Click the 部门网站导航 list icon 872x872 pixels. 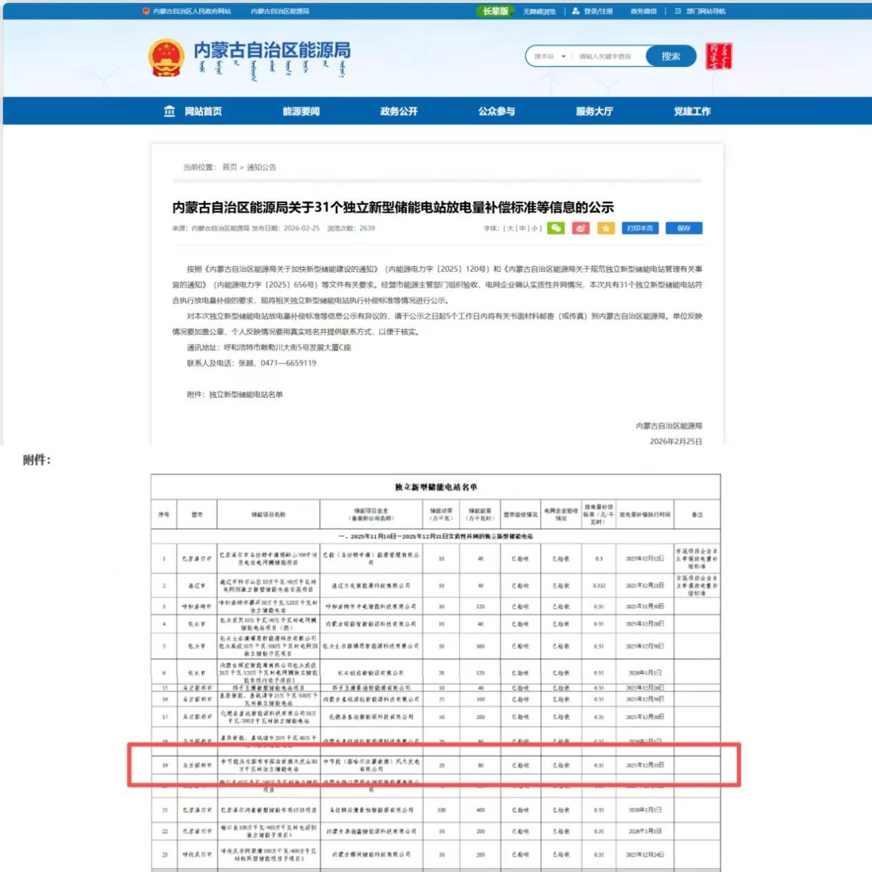click(678, 11)
